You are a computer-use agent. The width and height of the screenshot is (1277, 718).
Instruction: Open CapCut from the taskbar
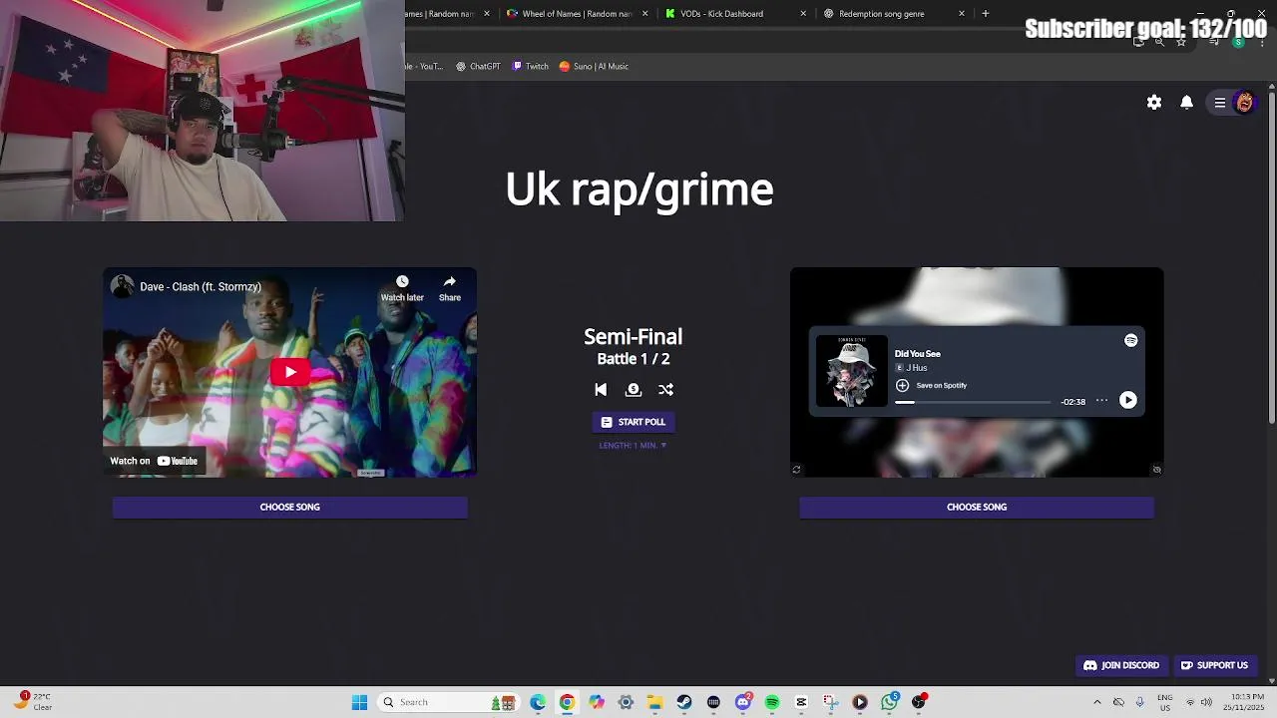click(801, 702)
